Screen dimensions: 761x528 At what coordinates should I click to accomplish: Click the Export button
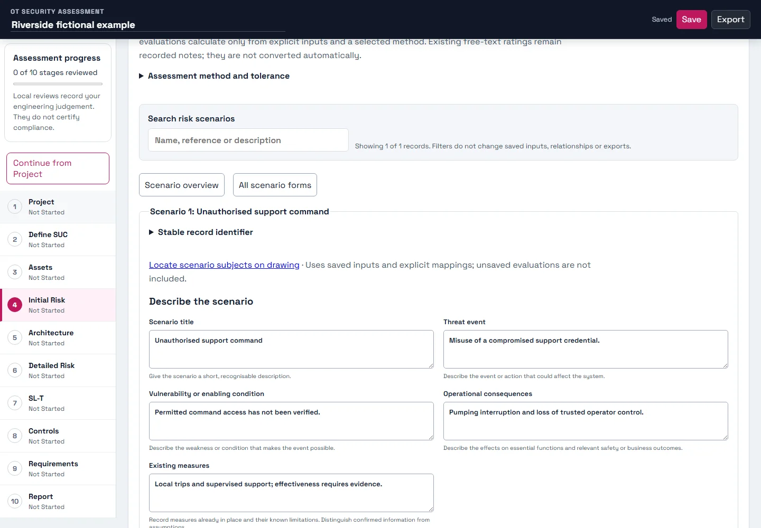pyautogui.click(x=730, y=20)
